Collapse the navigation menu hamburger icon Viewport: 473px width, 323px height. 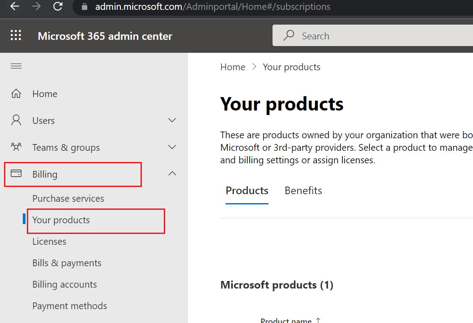click(16, 66)
